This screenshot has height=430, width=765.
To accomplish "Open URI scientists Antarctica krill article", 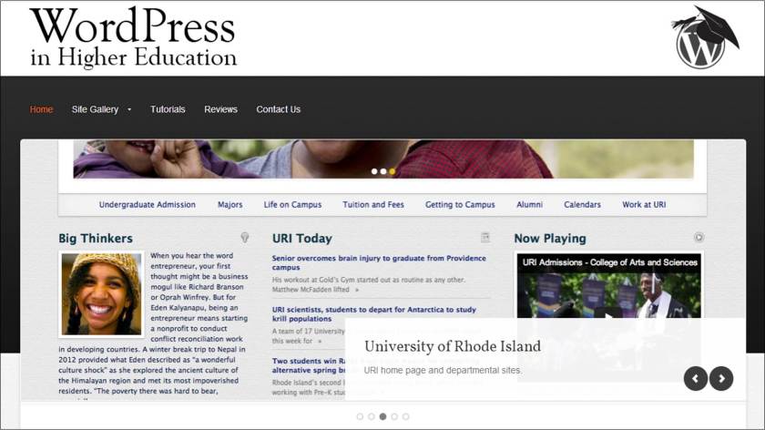I will click(374, 313).
